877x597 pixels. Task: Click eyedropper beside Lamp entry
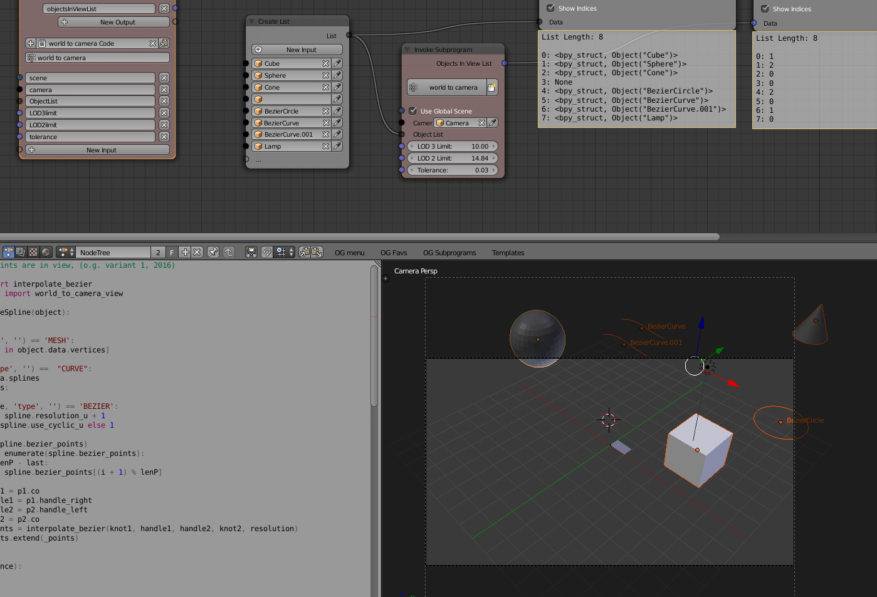coord(337,146)
